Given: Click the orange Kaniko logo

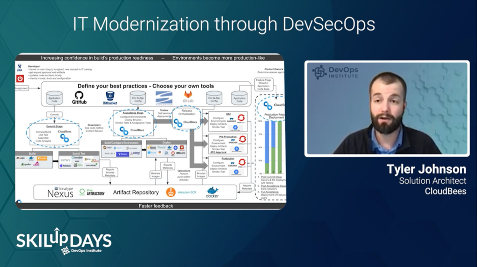Looking at the screenshot, I should pos(42,158).
